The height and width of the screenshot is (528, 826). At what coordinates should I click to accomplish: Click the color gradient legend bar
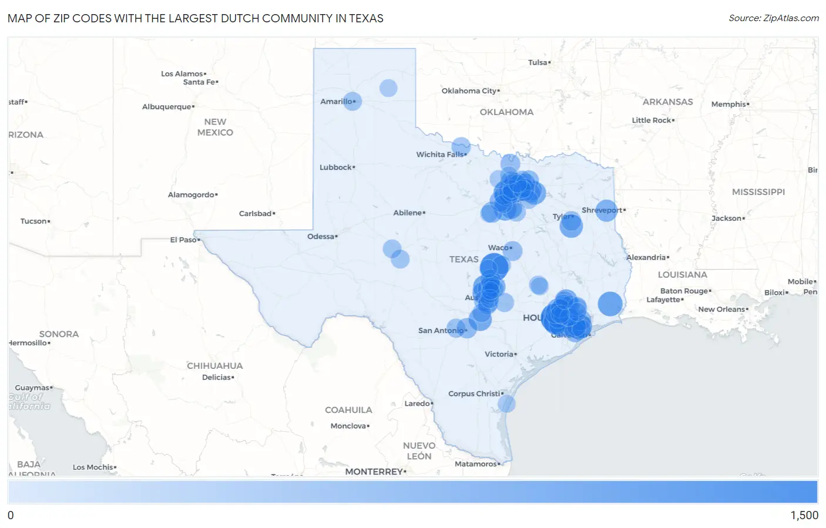point(412,492)
